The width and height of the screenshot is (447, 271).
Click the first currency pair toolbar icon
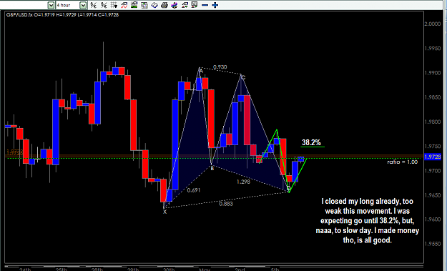click(94, 5)
